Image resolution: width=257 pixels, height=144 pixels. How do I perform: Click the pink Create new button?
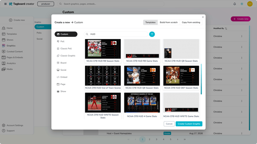pyautogui.click(x=241, y=19)
